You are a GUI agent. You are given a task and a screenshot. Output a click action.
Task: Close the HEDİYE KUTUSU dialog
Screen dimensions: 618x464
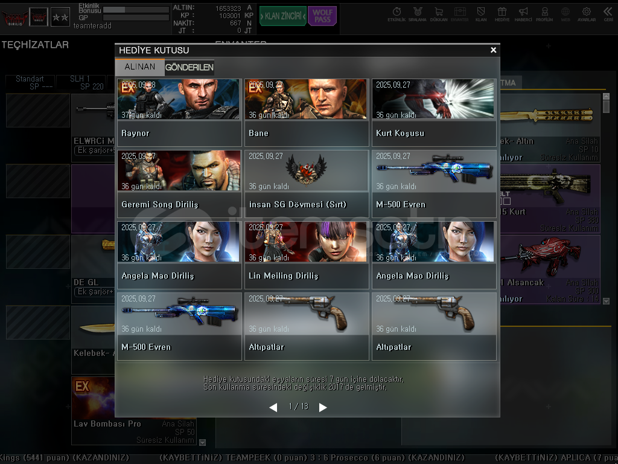[493, 50]
